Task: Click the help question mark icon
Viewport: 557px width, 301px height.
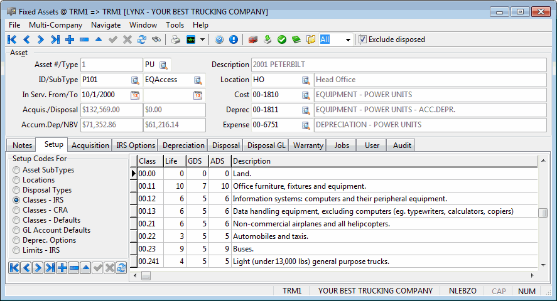Action: [219, 40]
